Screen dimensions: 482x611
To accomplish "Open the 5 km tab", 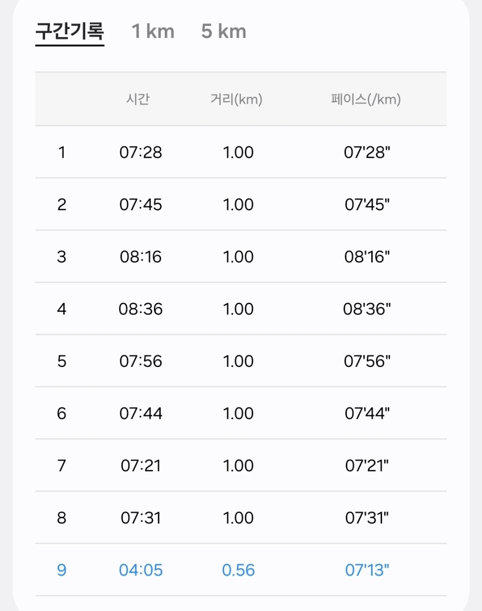I will (224, 31).
